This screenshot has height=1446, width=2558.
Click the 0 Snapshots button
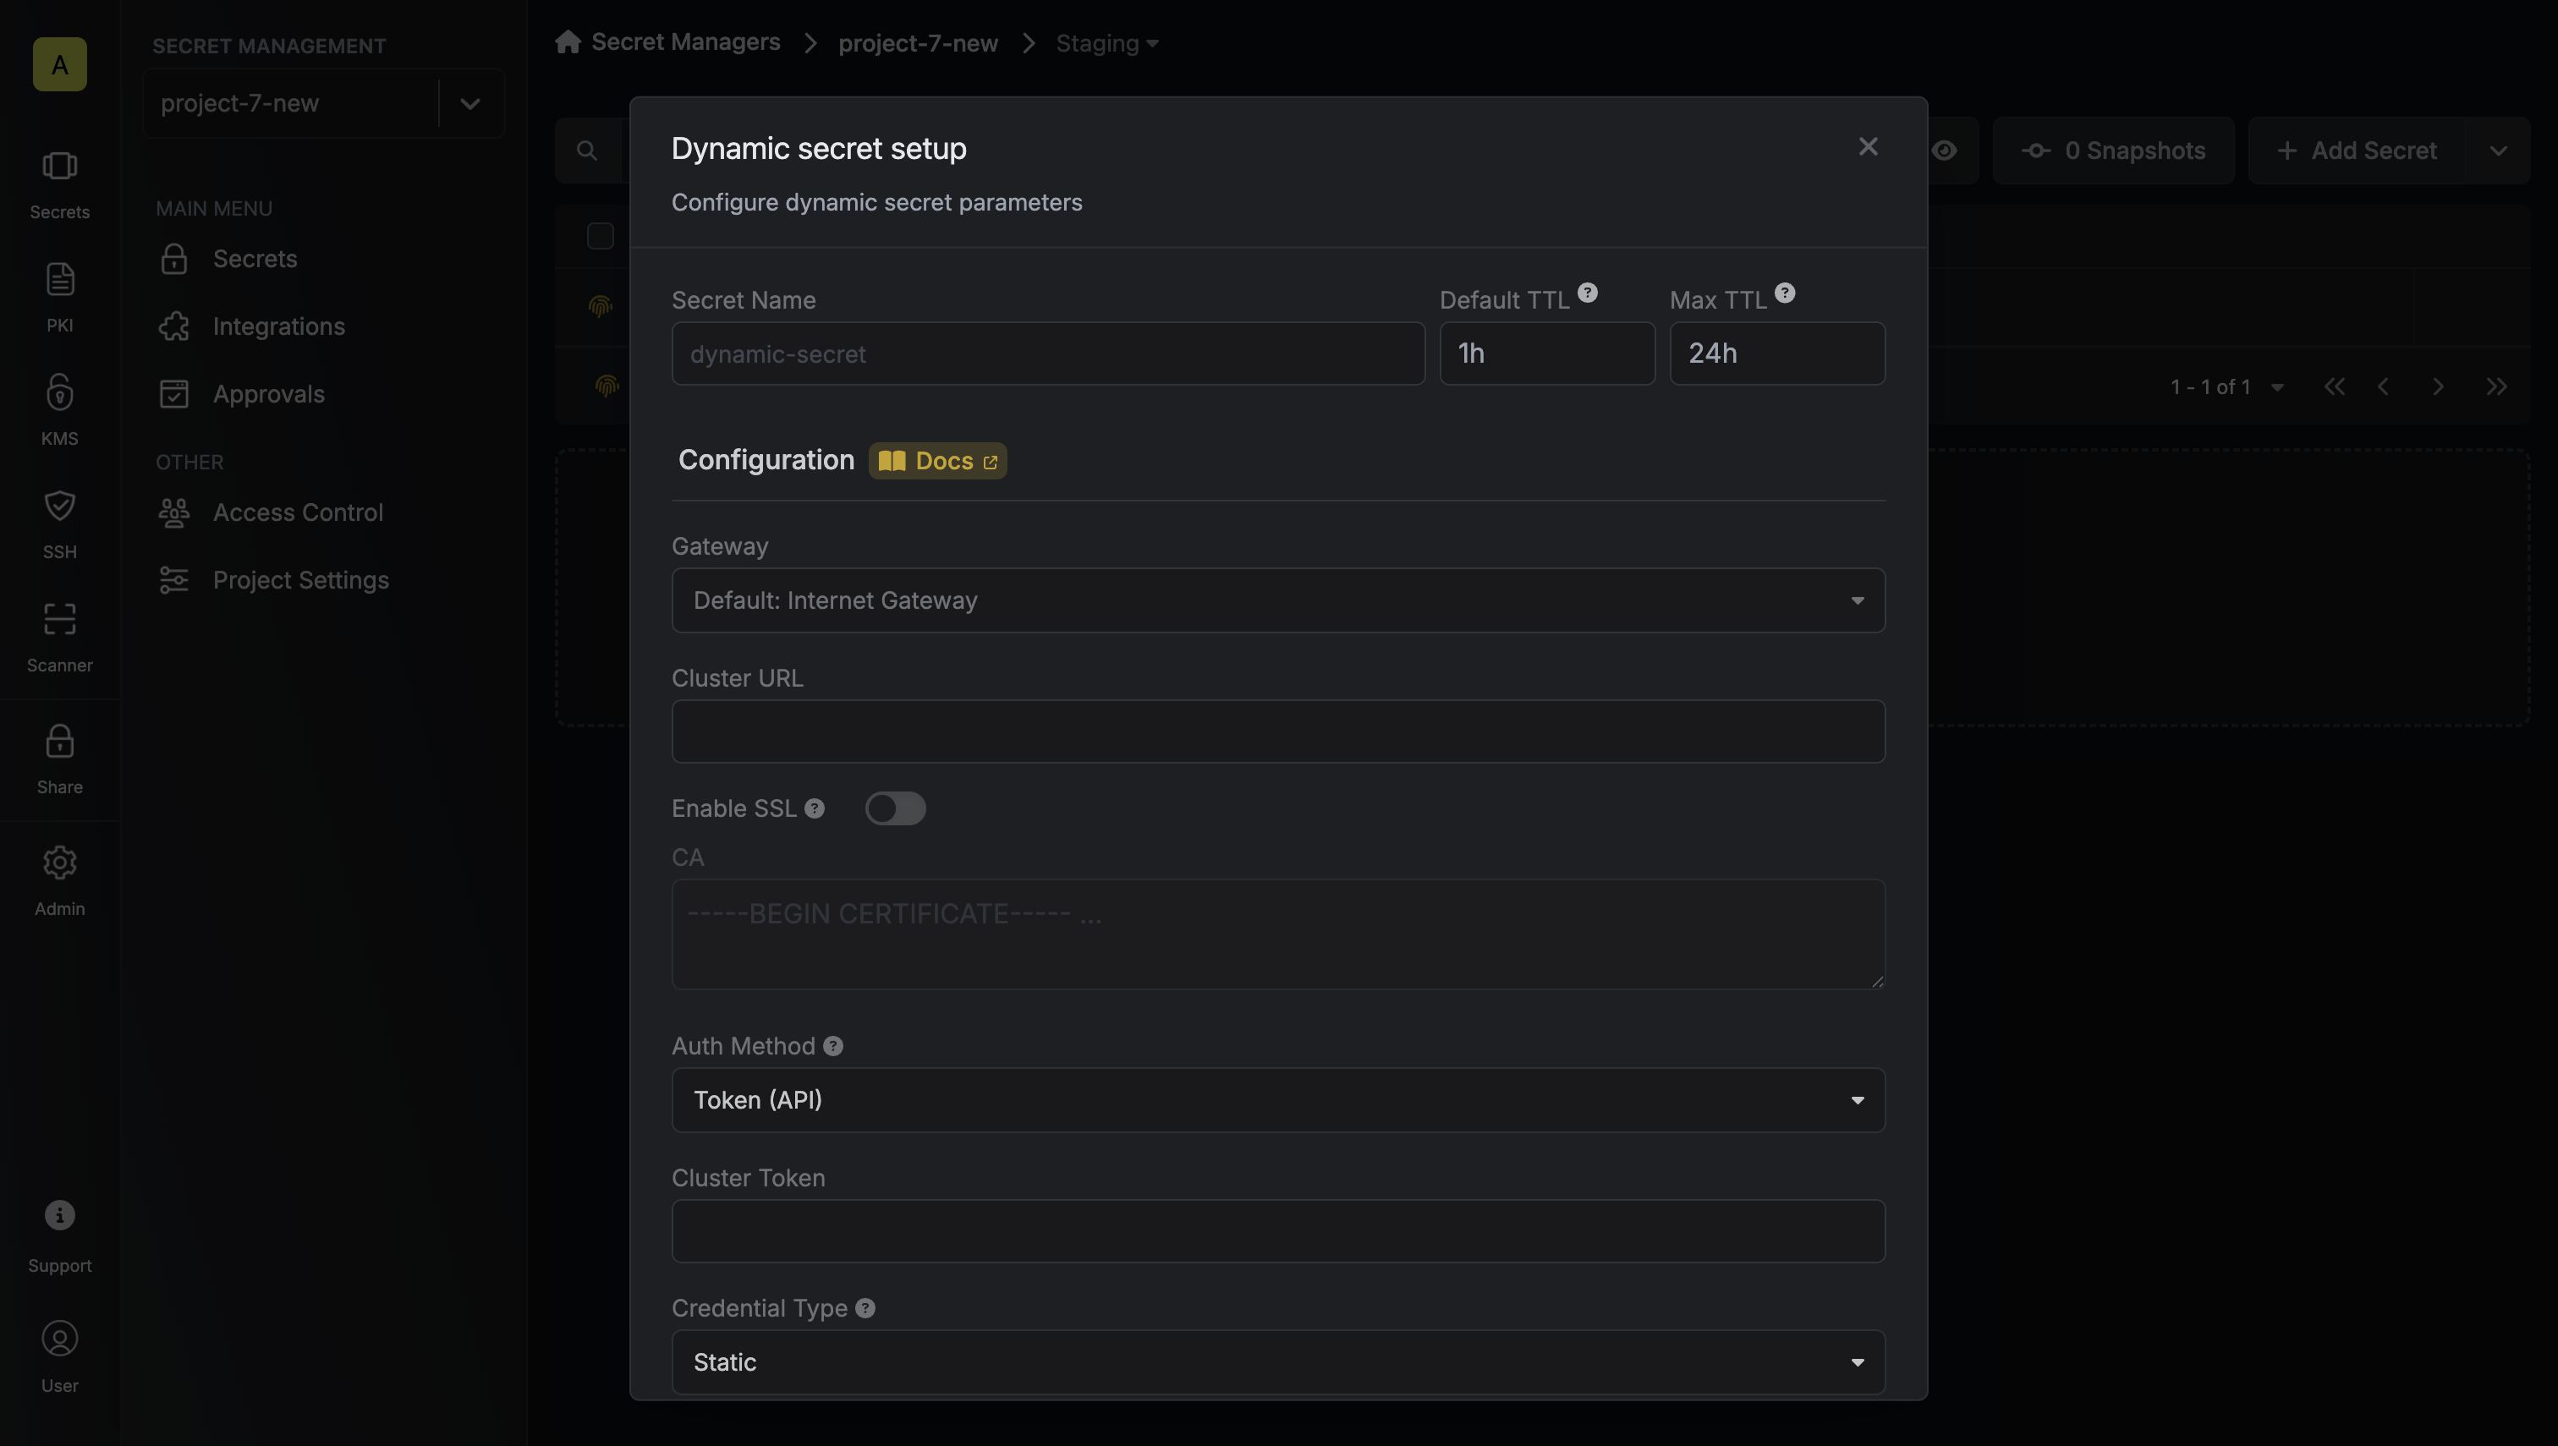click(x=2113, y=151)
